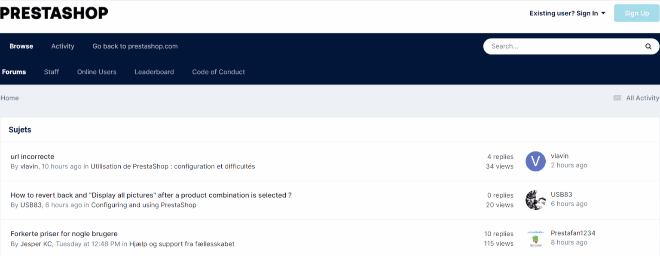Select vlavin's circular V avatar

point(535,161)
